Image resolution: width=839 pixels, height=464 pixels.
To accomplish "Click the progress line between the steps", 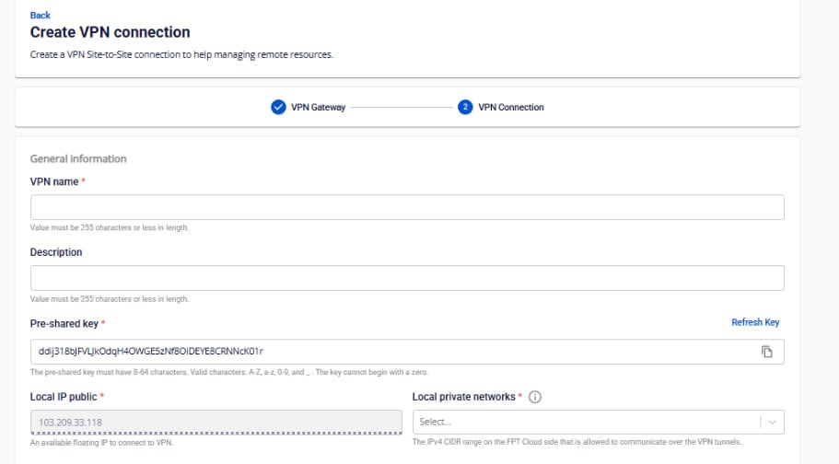I will [x=402, y=107].
